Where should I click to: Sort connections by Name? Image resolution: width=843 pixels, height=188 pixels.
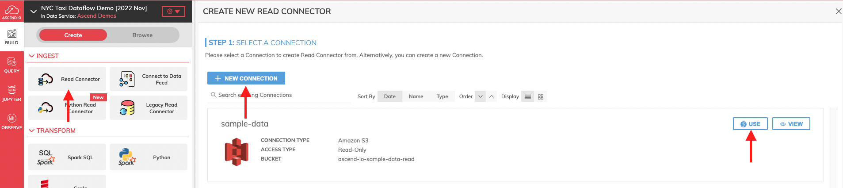tap(416, 96)
